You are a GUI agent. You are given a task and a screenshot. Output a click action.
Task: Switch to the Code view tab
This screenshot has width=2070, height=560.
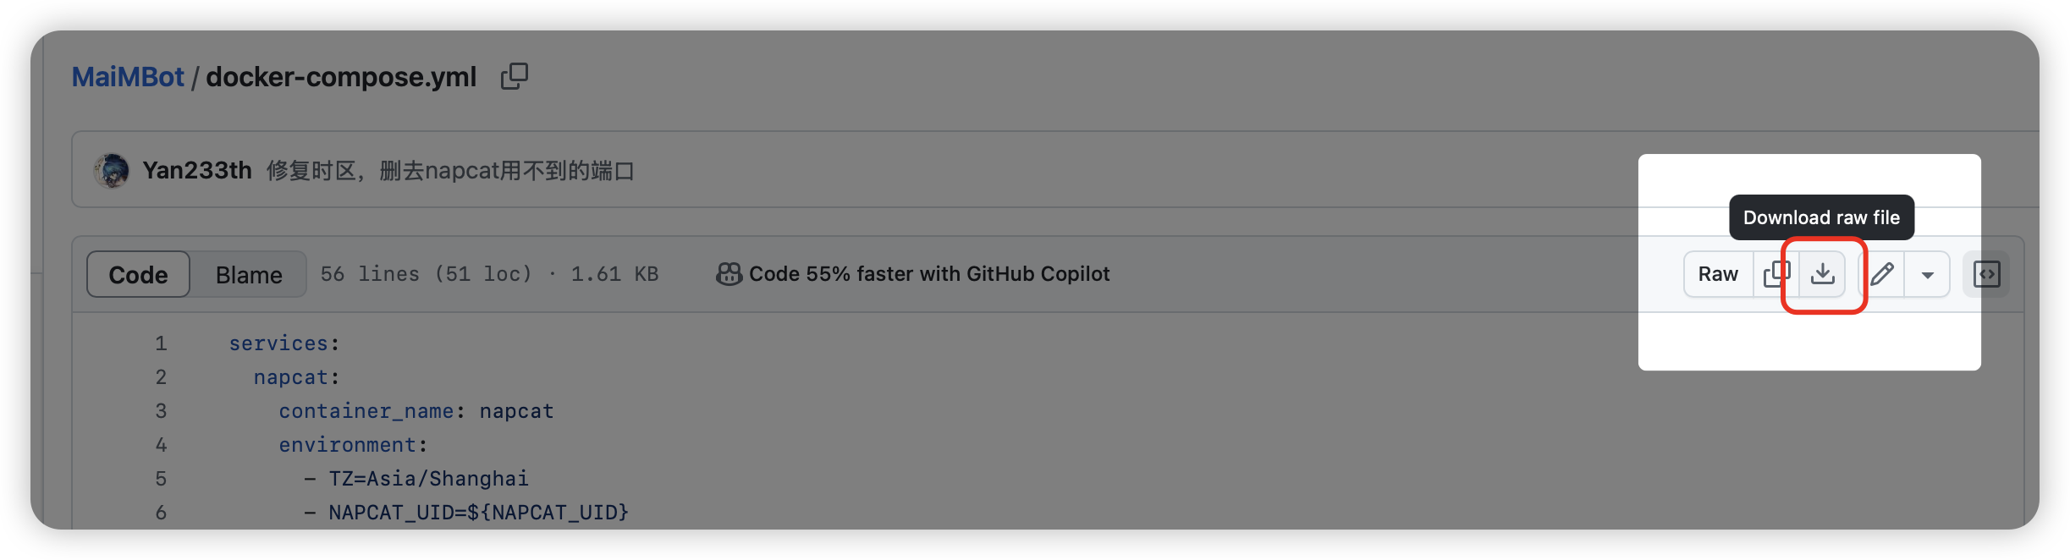138,275
